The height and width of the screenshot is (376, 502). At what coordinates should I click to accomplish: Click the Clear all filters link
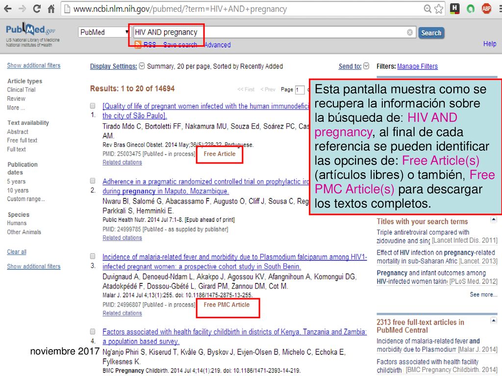tap(17, 252)
